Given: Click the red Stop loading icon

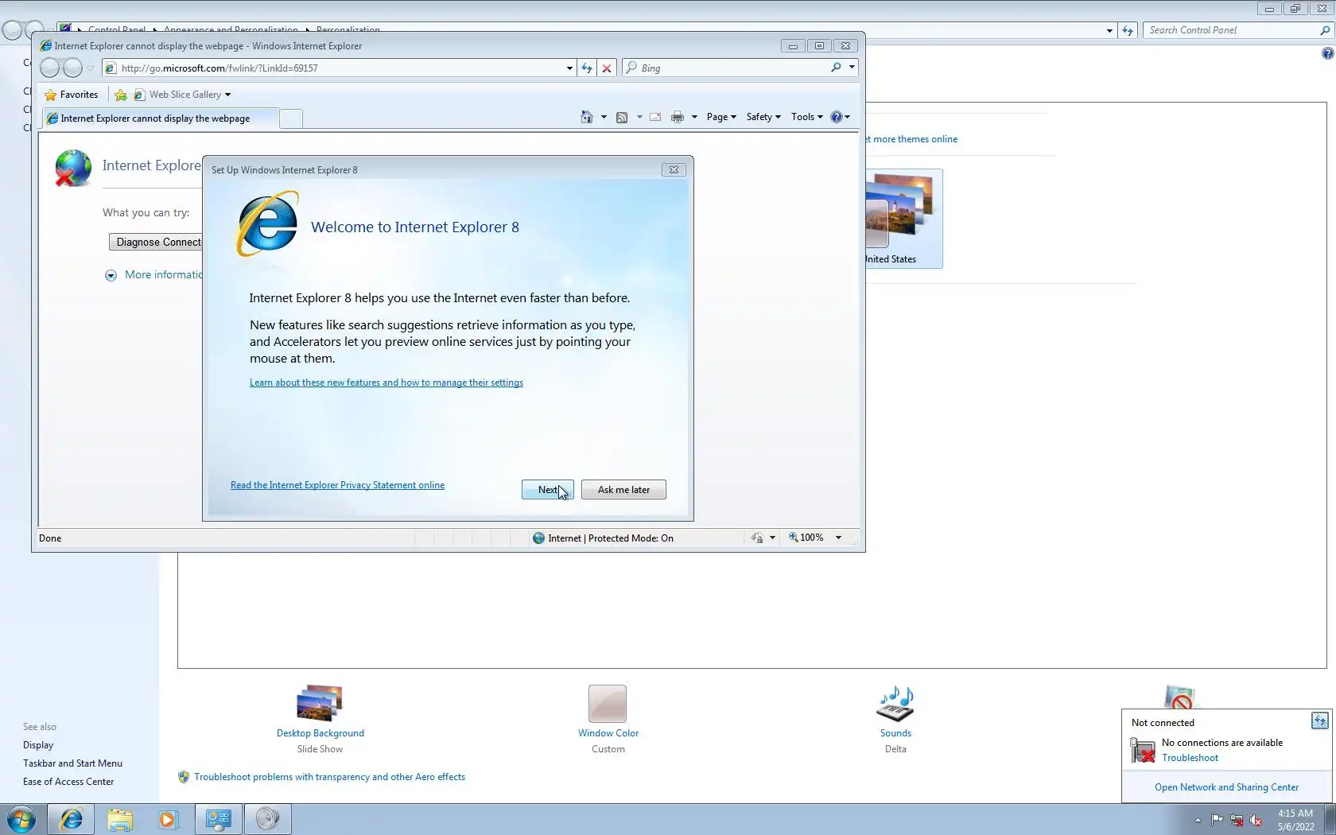Looking at the screenshot, I should 607,68.
